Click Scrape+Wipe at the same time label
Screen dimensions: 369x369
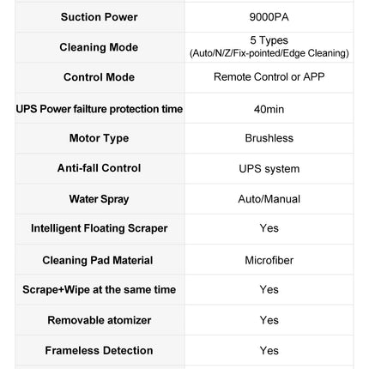click(x=99, y=290)
